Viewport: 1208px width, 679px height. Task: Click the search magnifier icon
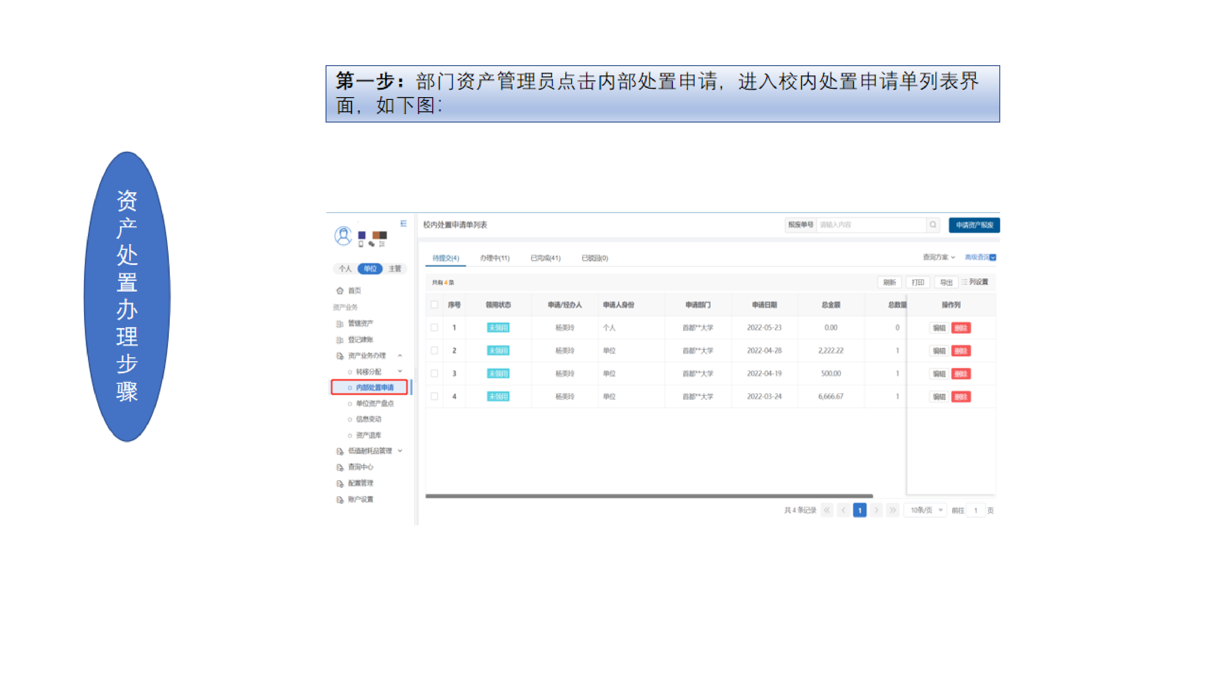click(933, 225)
